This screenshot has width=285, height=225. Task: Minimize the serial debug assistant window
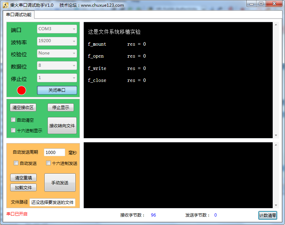(252, 4)
